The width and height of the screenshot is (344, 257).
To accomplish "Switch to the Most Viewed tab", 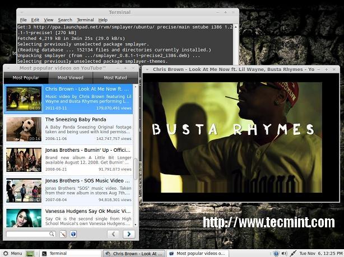I will tap(71, 78).
